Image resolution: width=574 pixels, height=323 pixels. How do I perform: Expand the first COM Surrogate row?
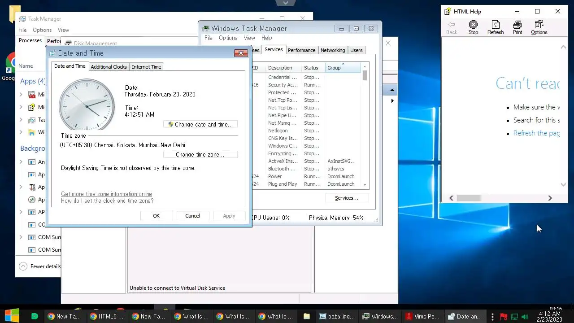click(x=21, y=237)
